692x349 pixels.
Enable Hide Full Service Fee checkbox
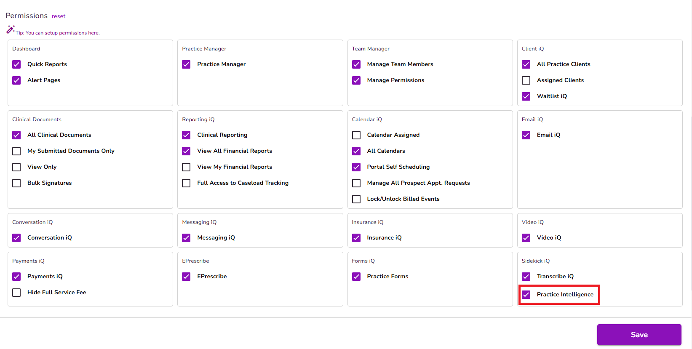16,293
